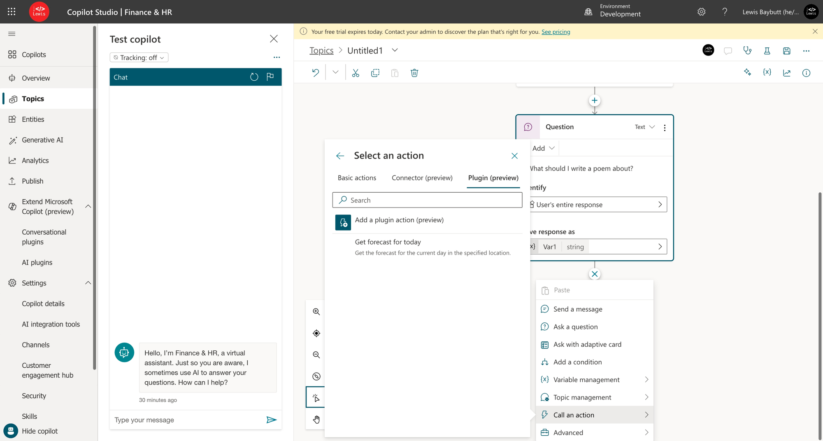
Task: Click the undo icon in the toolbar
Action: pyautogui.click(x=315, y=73)
